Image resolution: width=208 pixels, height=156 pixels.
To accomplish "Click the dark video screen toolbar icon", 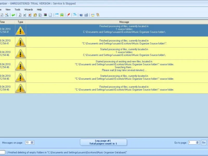I will click(x=45, y=15).
